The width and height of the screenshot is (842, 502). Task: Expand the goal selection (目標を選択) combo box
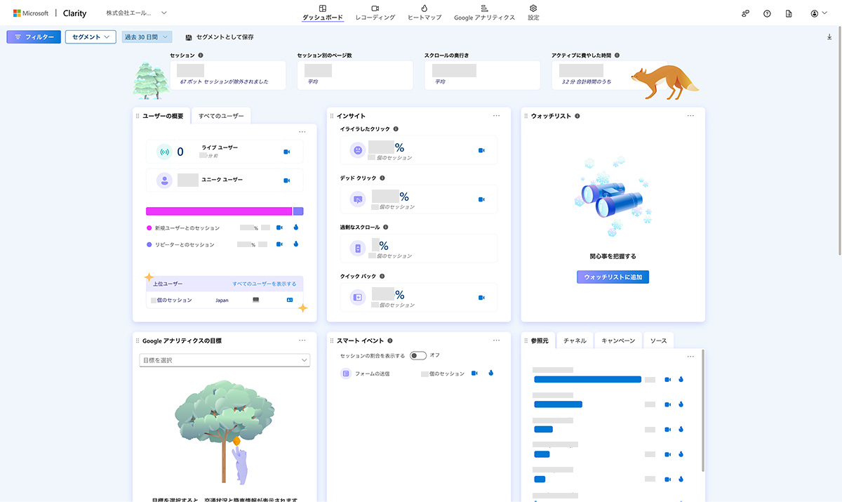coord(225,360)
